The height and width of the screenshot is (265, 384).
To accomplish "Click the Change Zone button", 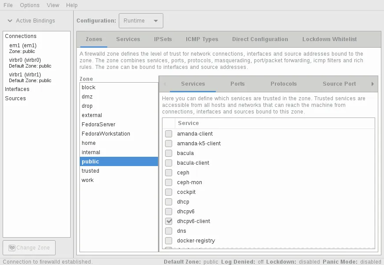I will pos(29,248).
